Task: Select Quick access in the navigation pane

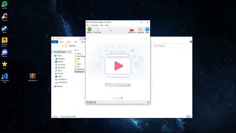Action: coord(61,52)
